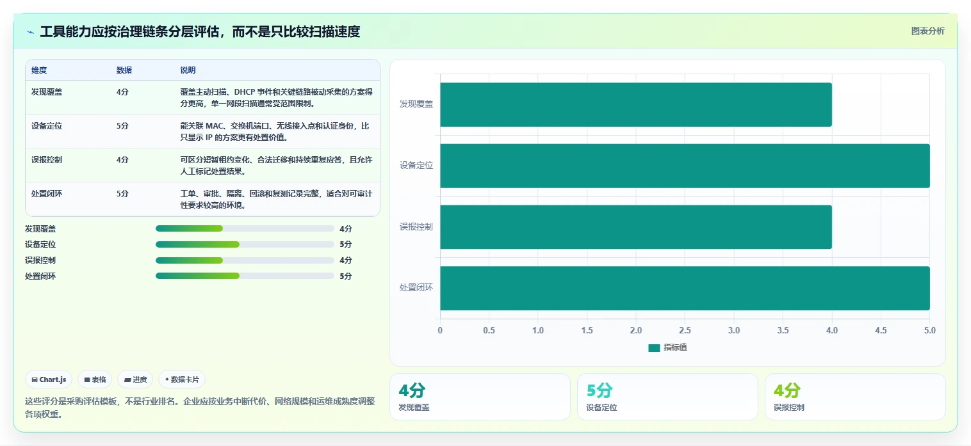Click 处置闭环 label in the progress list
This screenshot has height=446, width=971.
(40, 276)
